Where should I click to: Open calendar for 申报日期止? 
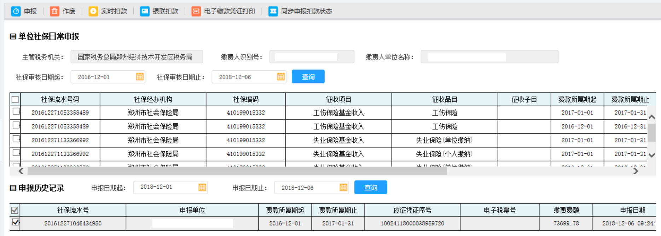pos(343,187)
